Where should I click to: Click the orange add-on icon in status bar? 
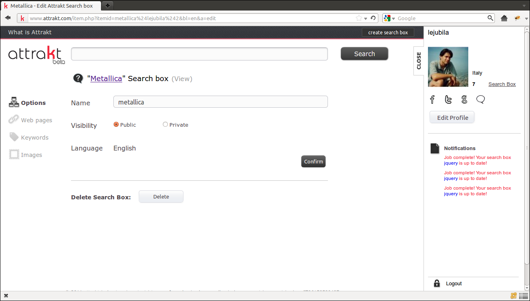coord(514,296)
